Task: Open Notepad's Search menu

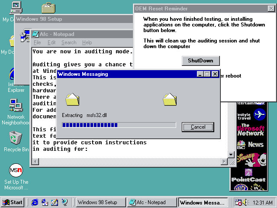Action: tap(68, 42)
